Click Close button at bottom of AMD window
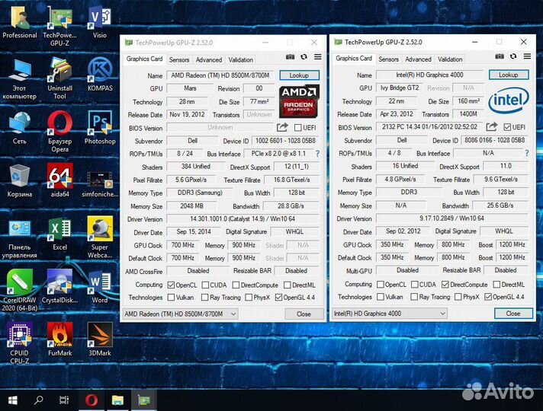Image resolution: width=543 pixels, height=411 pixels. pos(304,314)
